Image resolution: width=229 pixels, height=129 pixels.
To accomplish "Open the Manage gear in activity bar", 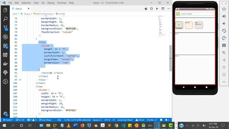I will 5,114.
